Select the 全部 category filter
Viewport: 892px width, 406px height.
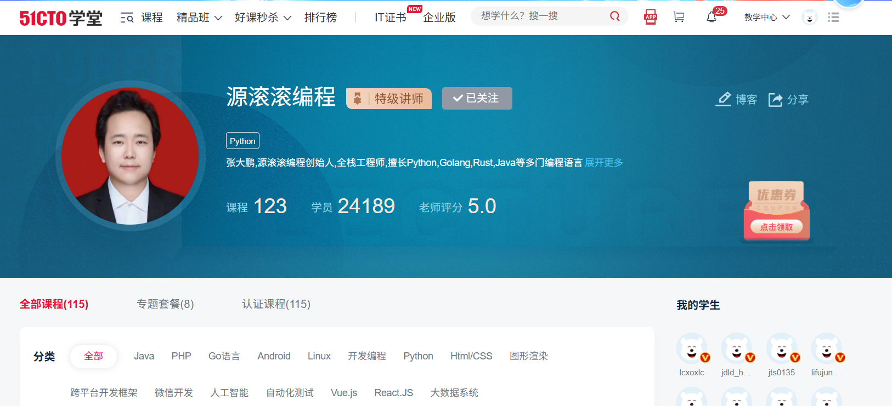pos(93,356)
